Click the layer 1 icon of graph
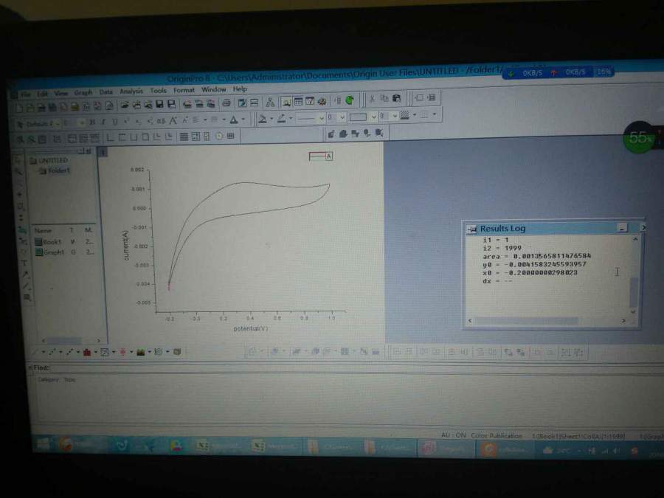Image resolution: width=664 pixels, height=498 pixels. (x=103, y=151)
